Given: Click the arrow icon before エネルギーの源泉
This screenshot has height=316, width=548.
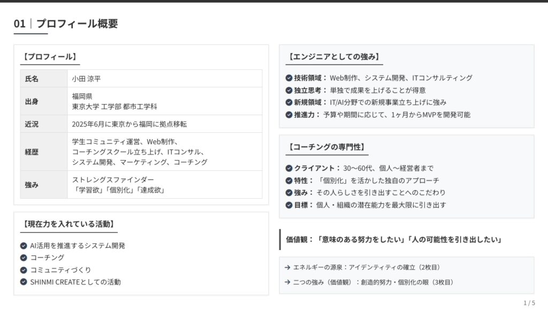Looking at the screenshot, I should [288, 267].
